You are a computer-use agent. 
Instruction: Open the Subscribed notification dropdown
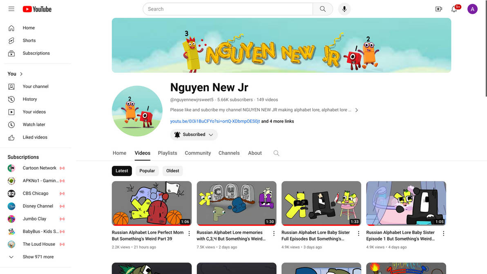tap(194, 135)
